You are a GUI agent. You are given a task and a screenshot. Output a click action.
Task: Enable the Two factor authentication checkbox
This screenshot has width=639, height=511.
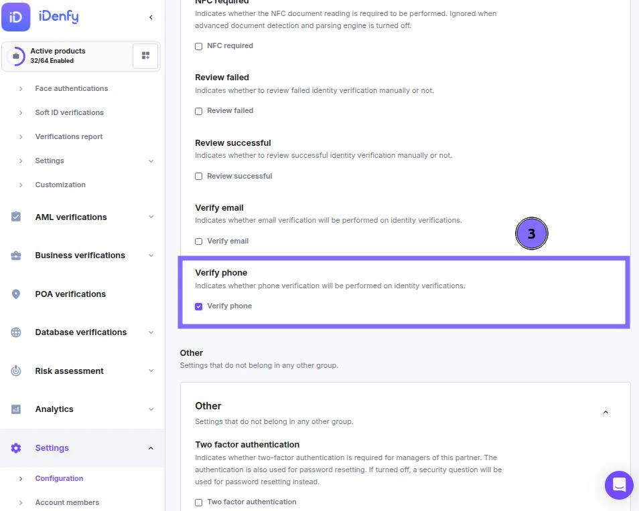[x=198, y=502]
